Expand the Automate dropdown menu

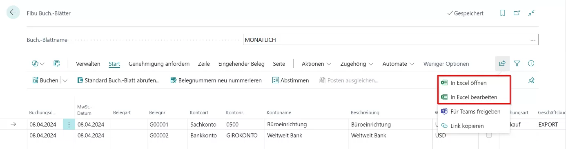(x=399, y=64)
